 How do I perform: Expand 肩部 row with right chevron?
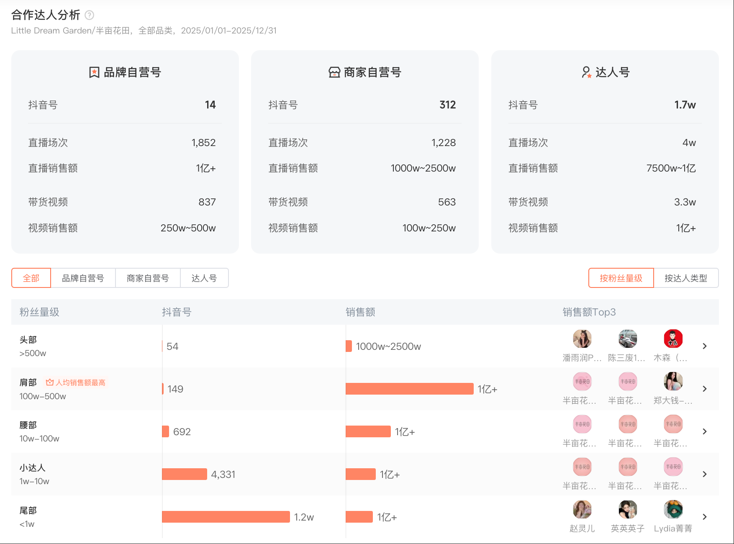pyautogui.click(x=705, y=389)
